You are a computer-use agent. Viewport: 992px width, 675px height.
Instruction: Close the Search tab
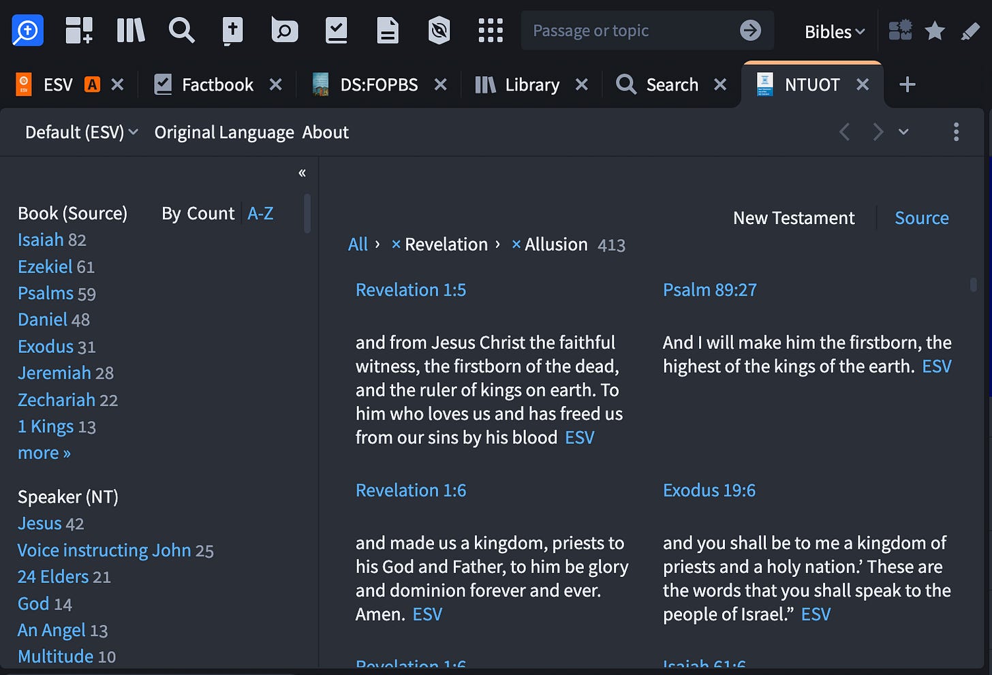720,84
